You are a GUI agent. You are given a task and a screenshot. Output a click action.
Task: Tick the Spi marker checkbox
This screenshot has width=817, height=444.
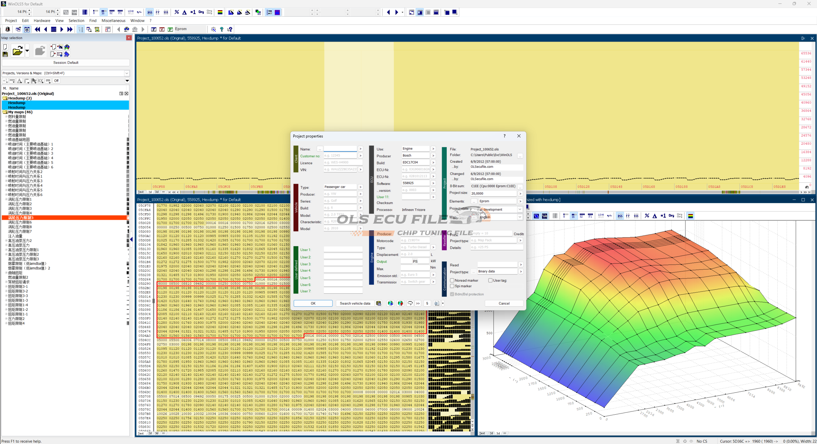click(x=452, y=286)
